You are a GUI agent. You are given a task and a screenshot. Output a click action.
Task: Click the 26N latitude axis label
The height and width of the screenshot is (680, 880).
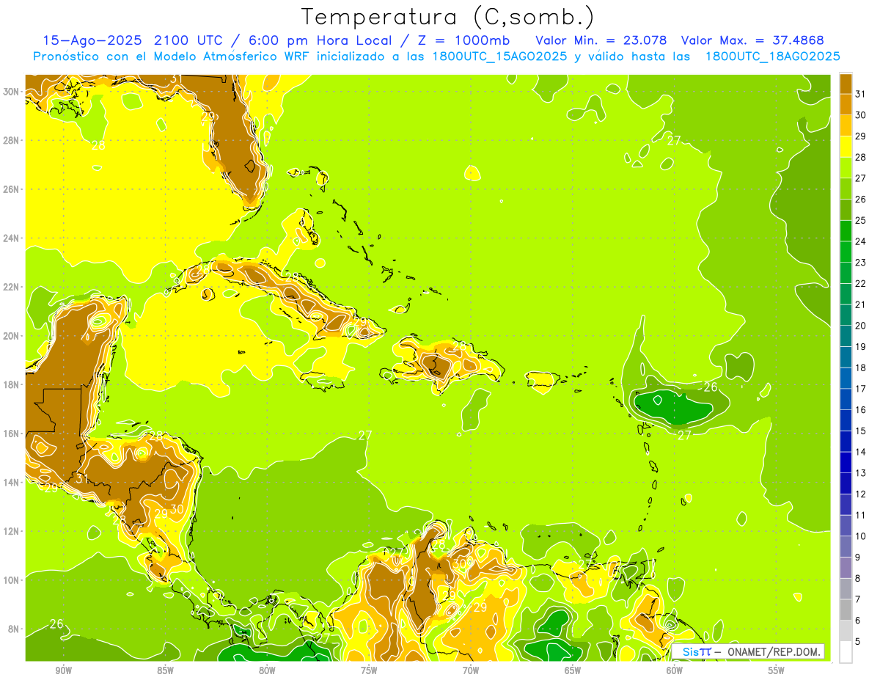[x=11, y=189]
